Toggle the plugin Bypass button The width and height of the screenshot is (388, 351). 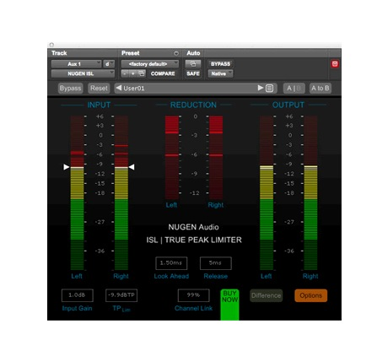(70, 89)
